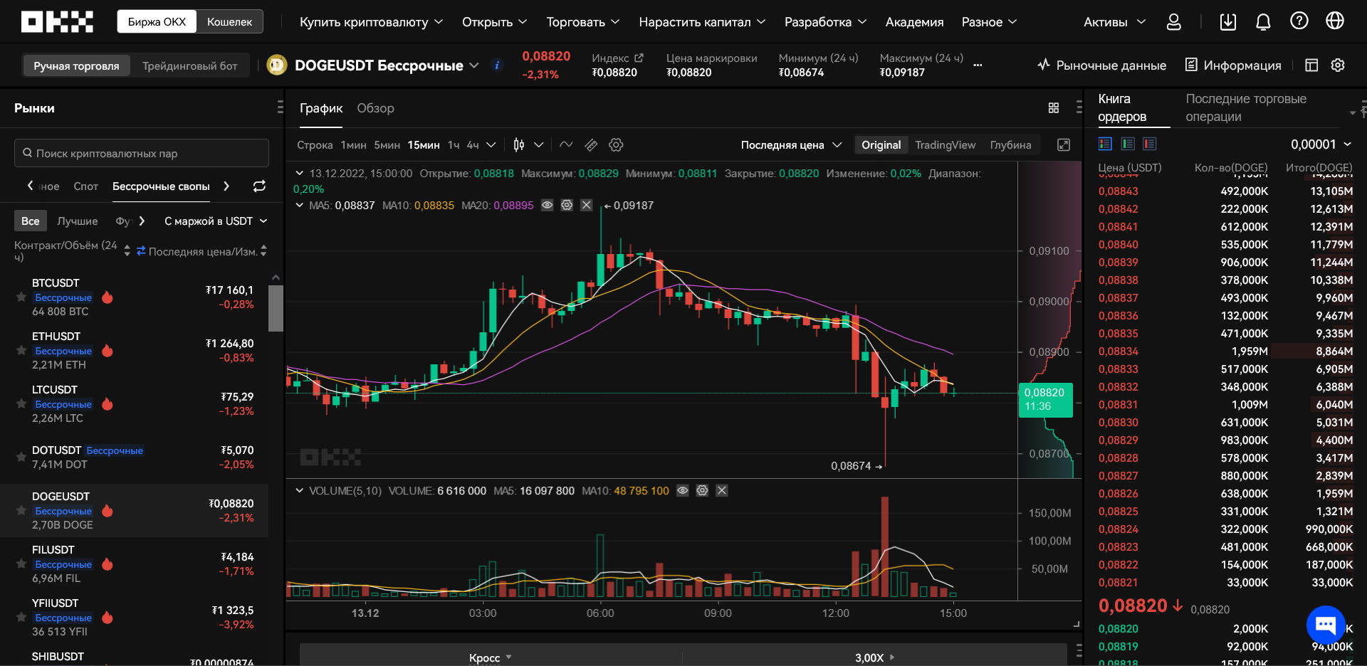Toggle MA indicator visibility with eye icon
1367x666 pixels.
point(547,205)
